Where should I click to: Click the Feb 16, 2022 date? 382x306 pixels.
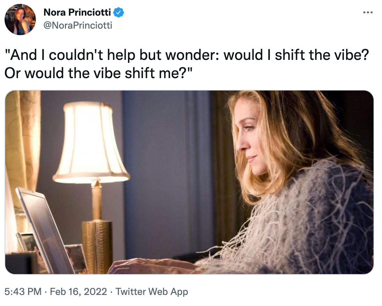[x=79, y=291]
